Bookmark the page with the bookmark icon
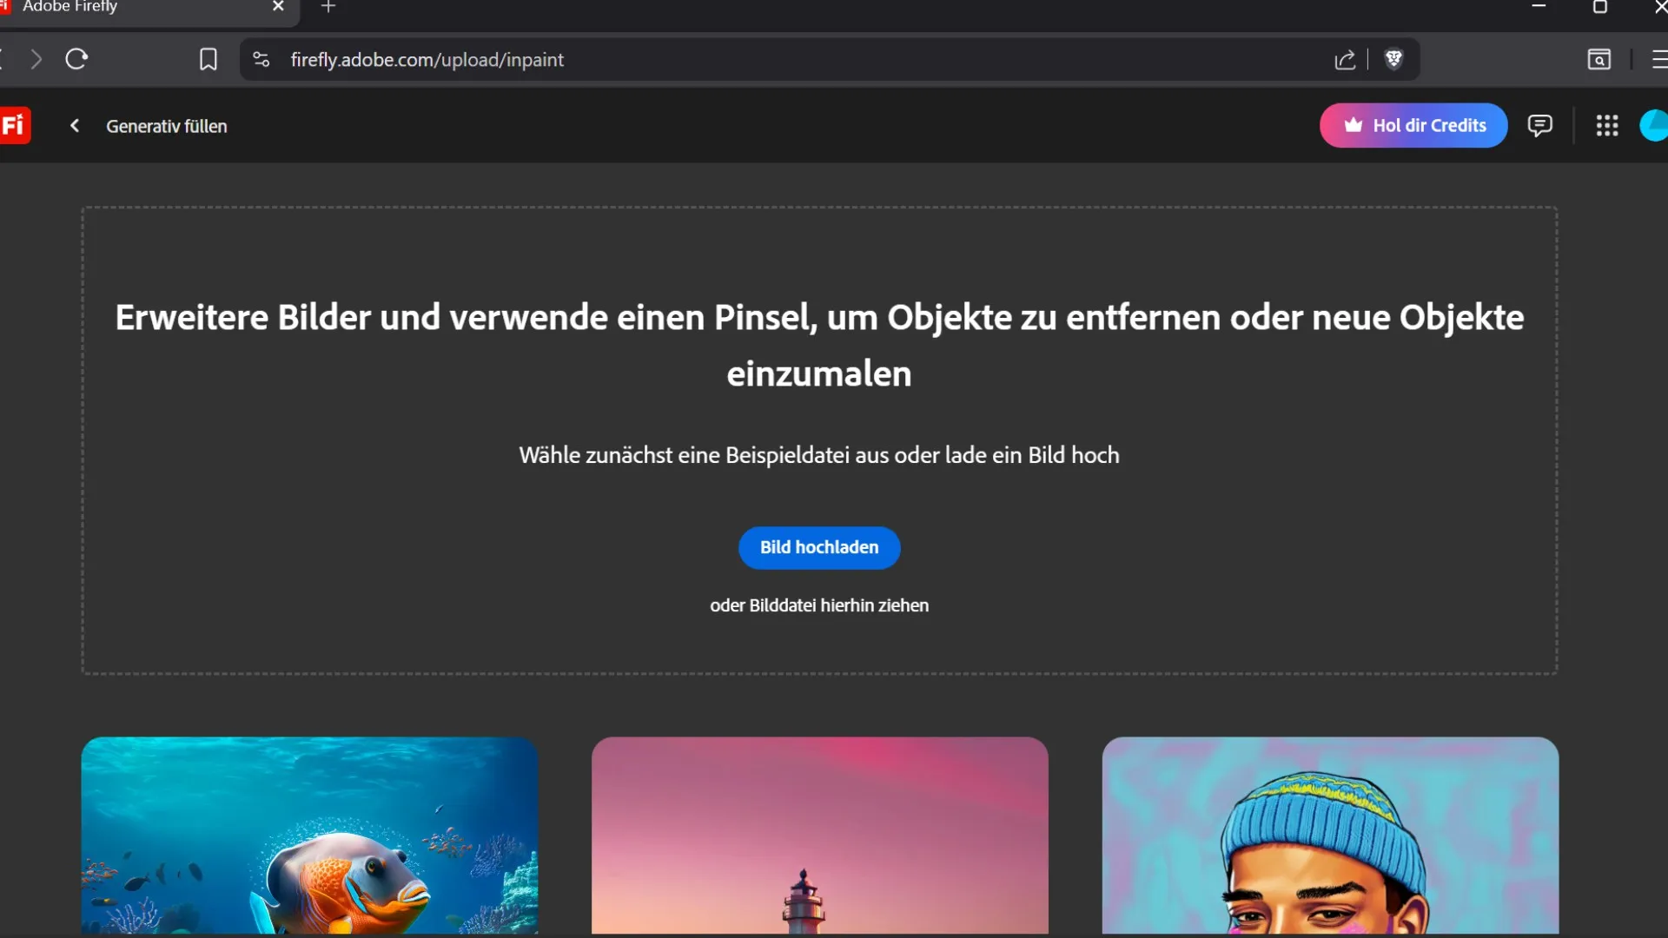 (x=208, y=59)
